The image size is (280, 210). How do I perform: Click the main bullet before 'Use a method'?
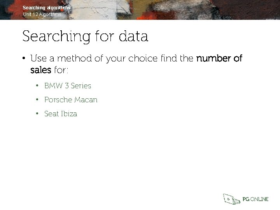(24, 59)
